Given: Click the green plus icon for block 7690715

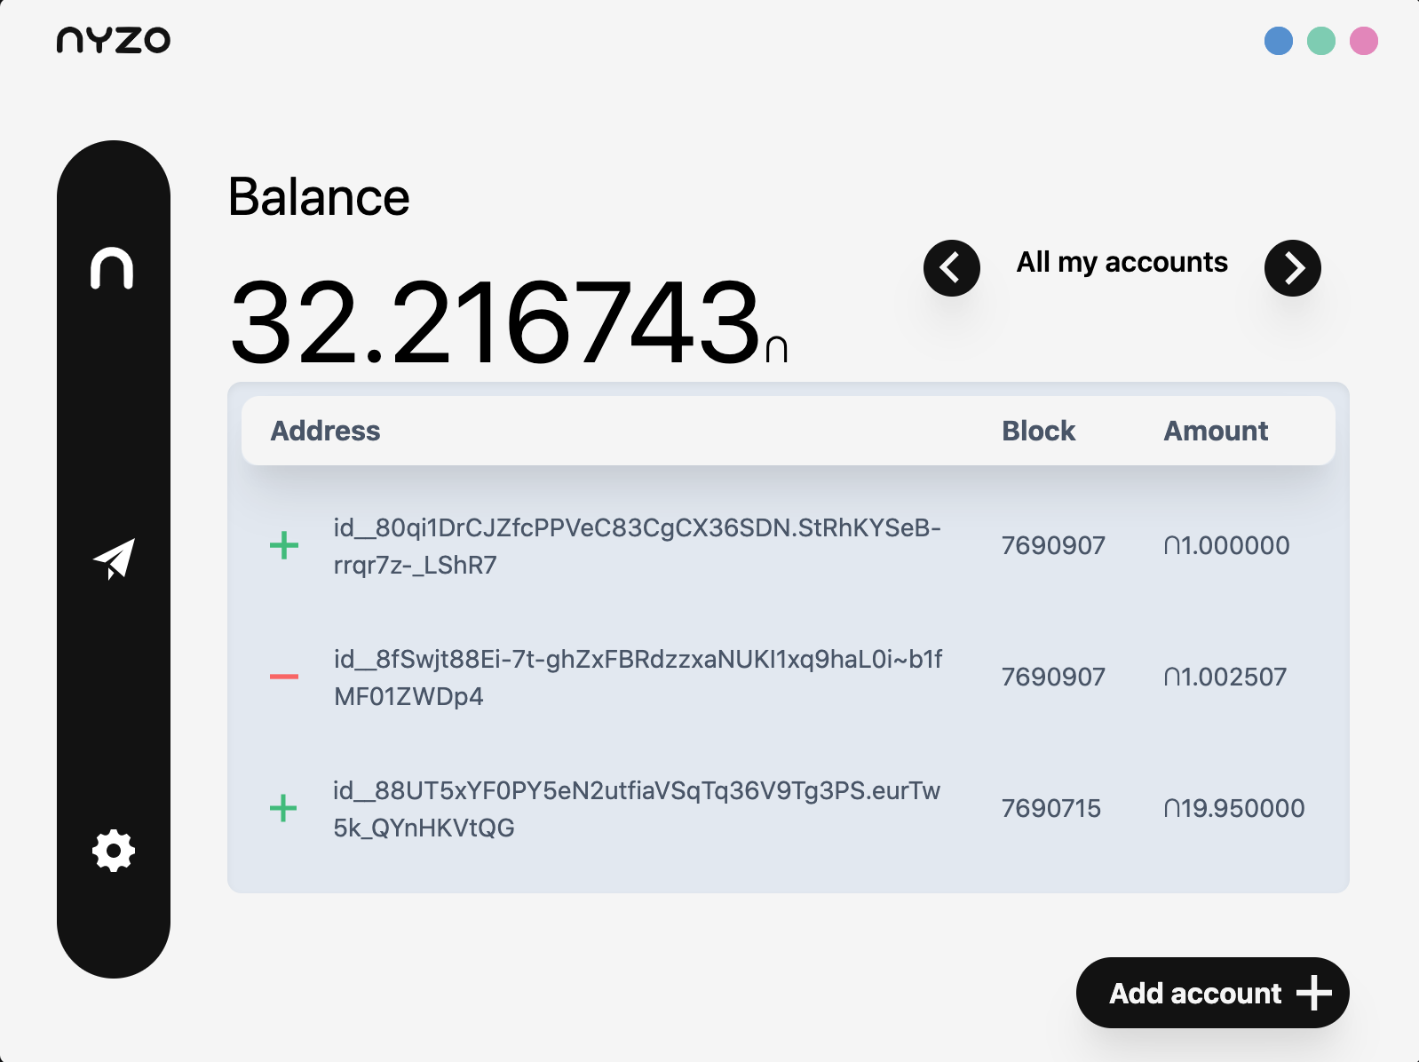Looking at the screenshot, I should pos(283,808).
